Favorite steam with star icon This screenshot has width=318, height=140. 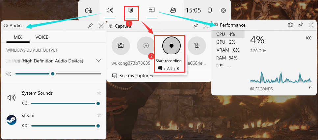99,115
